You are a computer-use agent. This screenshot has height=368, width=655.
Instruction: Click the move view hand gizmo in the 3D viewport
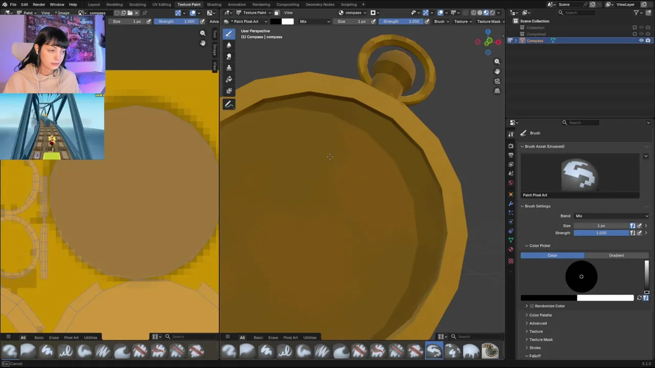point(497,71)
